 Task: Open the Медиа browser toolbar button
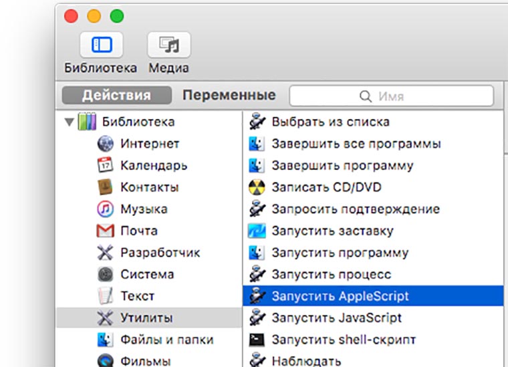click(x=169, y=45)
